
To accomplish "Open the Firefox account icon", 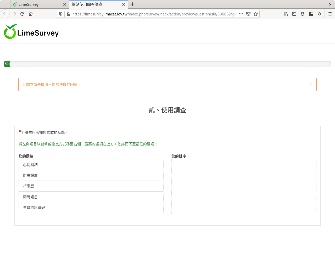I will (x=303, y=14).
